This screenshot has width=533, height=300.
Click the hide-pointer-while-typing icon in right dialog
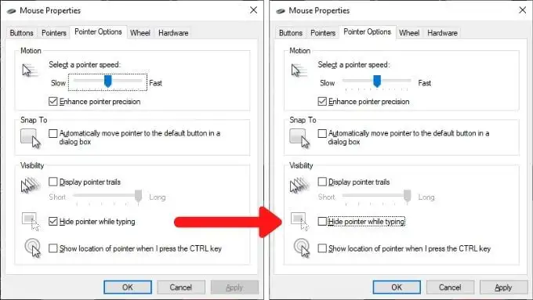(299, 222)
